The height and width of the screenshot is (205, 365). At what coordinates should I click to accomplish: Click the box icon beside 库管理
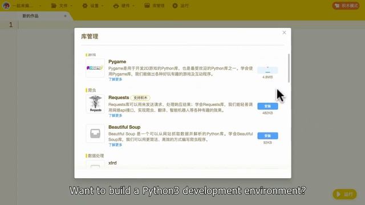[147, 6]
